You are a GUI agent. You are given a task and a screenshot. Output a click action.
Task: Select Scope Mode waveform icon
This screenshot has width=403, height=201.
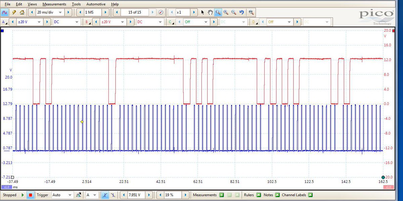(5, 12)
